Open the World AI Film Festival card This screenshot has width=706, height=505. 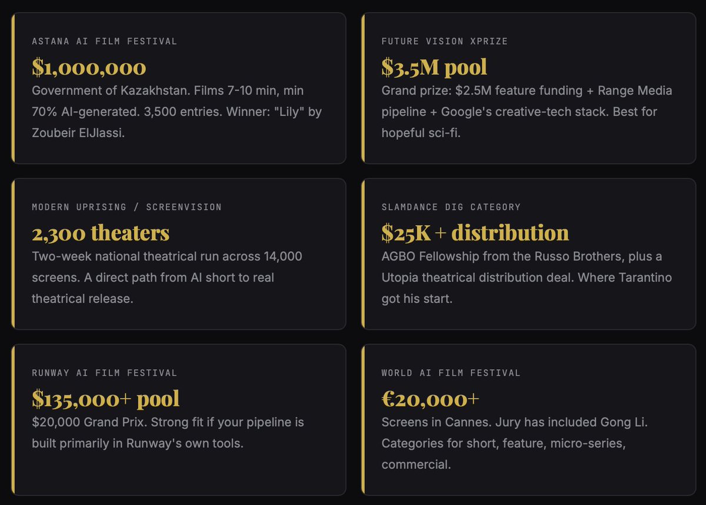point(528,420)
